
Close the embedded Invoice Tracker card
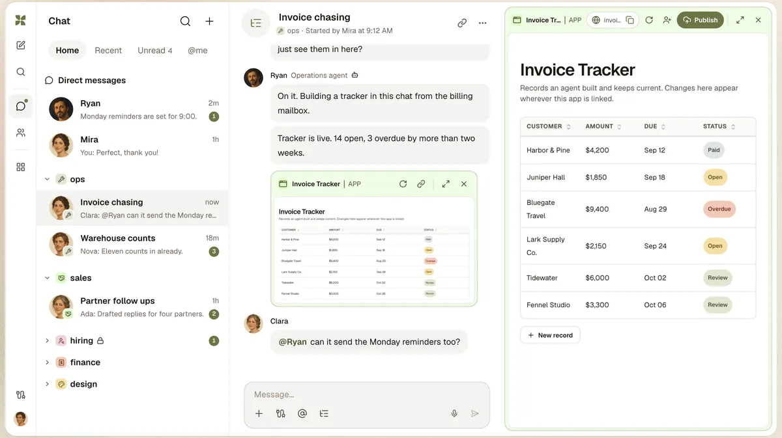(464, 184)
